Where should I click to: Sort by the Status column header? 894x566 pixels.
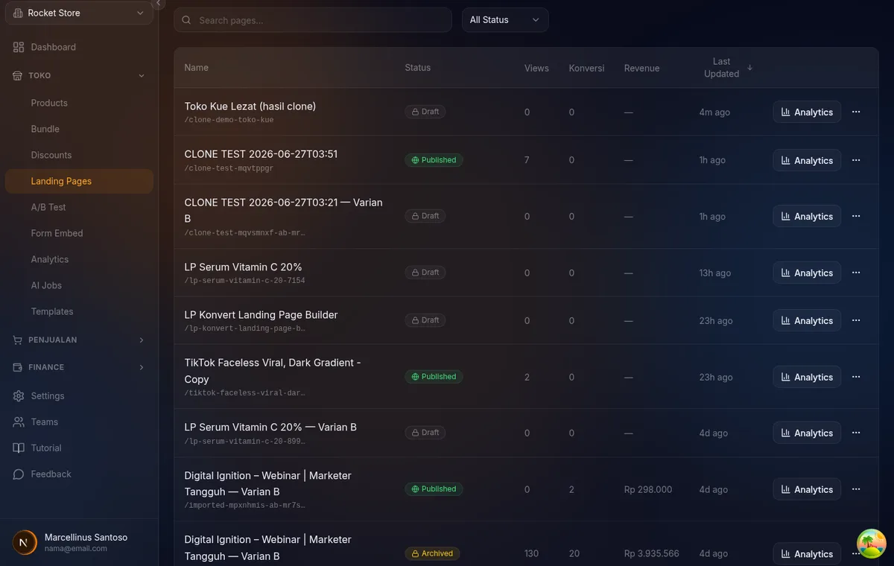417,68
